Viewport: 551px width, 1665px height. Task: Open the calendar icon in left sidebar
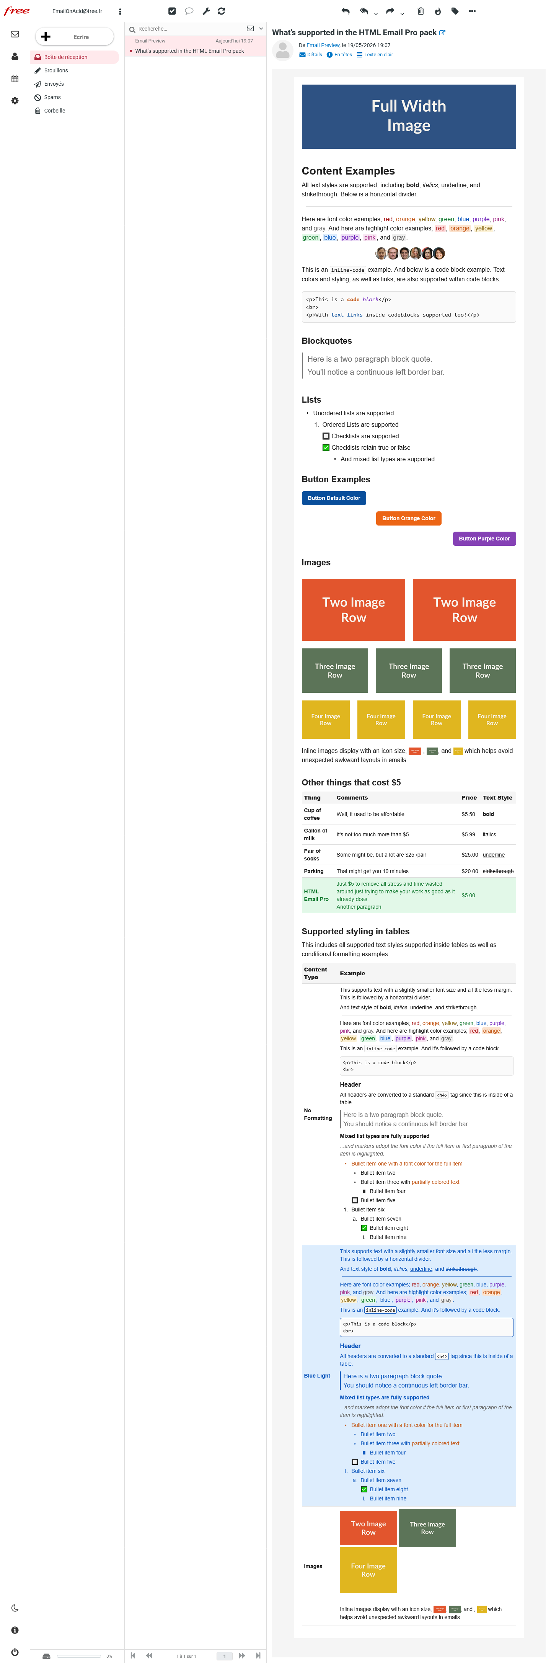pyautogui.click(x=15, y=78)
